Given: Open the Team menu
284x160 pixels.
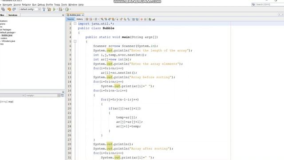Looking at the screenshot, I should (x=57, y=4).
